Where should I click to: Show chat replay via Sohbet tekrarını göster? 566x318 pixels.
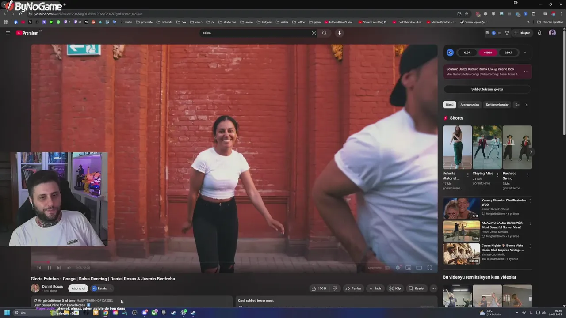click(487, 89)
